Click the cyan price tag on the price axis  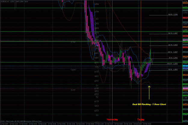(x=185, y=66)
